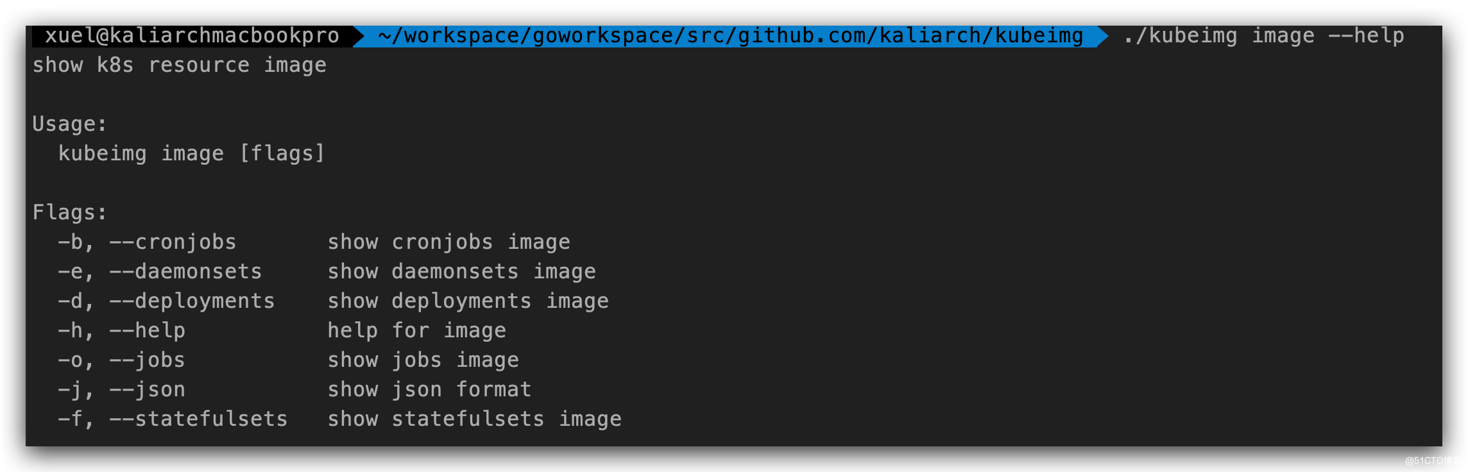
Task: Click the 'show k8s resource image' line
Action: tap(180, 65)
